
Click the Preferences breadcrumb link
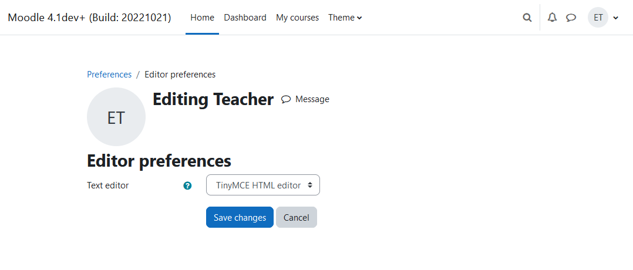(109, 75)
